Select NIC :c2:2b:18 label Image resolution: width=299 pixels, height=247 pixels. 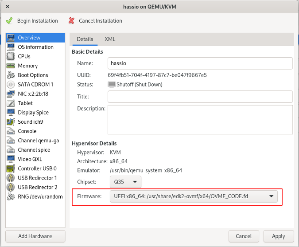(33, 94)
